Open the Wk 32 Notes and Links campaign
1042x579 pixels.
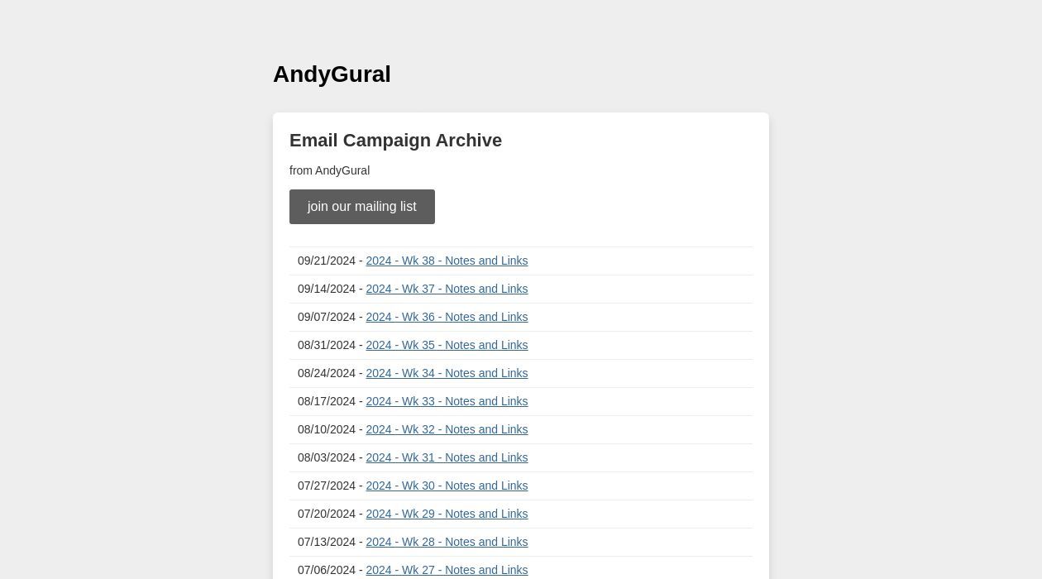[x=447, y=429]
